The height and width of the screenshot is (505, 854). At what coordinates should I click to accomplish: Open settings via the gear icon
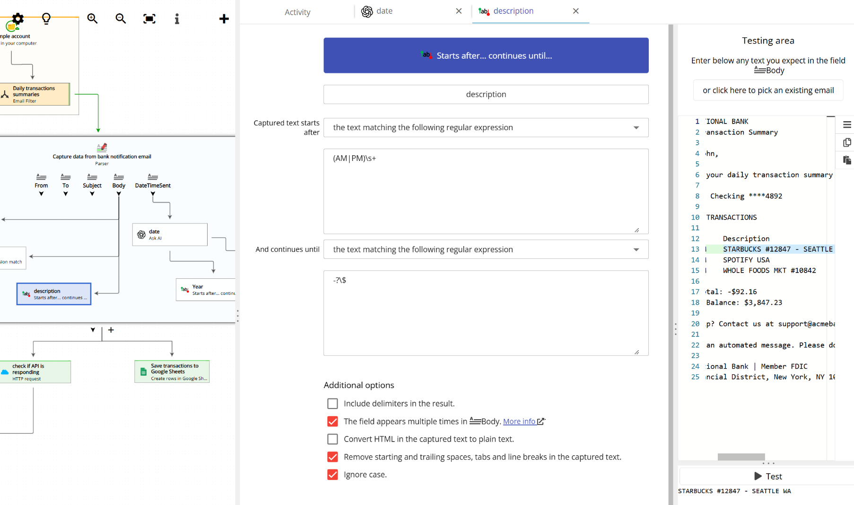(17, 18)
